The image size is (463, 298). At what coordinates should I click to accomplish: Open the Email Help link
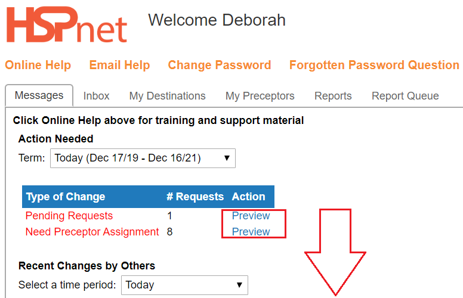coord(119,65)
